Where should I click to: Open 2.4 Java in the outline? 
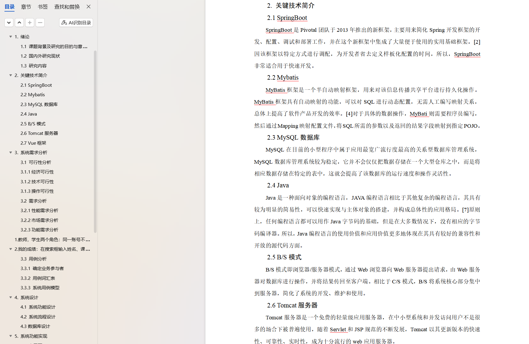[x=29, y=114]
